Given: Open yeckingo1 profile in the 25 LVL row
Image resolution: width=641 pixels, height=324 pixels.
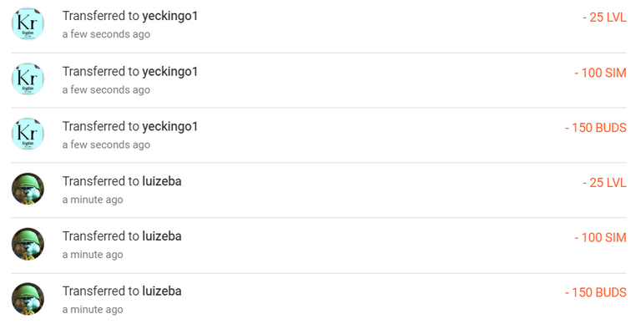Looking at the screenshot, I should tap(170, 17).
